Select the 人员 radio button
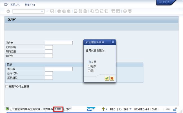183x113 pixels. (89, 62)
